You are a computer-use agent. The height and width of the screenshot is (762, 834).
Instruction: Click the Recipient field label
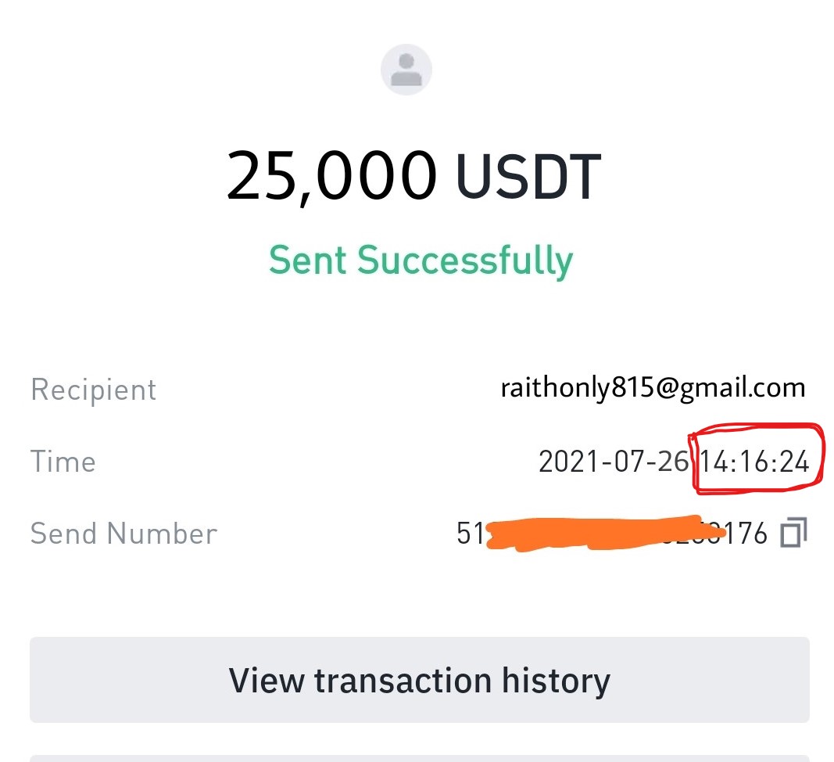[x=93, y=390]
